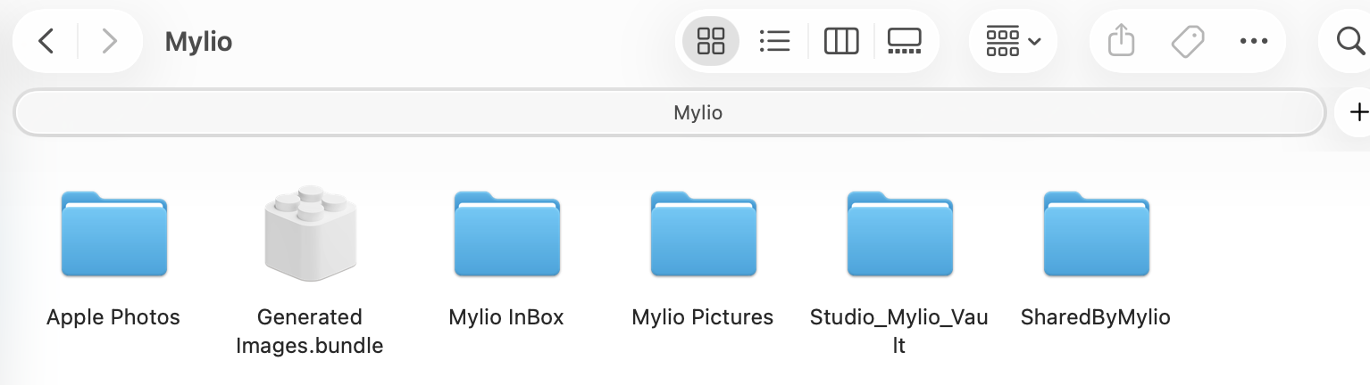Switch to icon grid view
Image resolution: width=1370 pixels, height=385 pixels.
(711, 41)
